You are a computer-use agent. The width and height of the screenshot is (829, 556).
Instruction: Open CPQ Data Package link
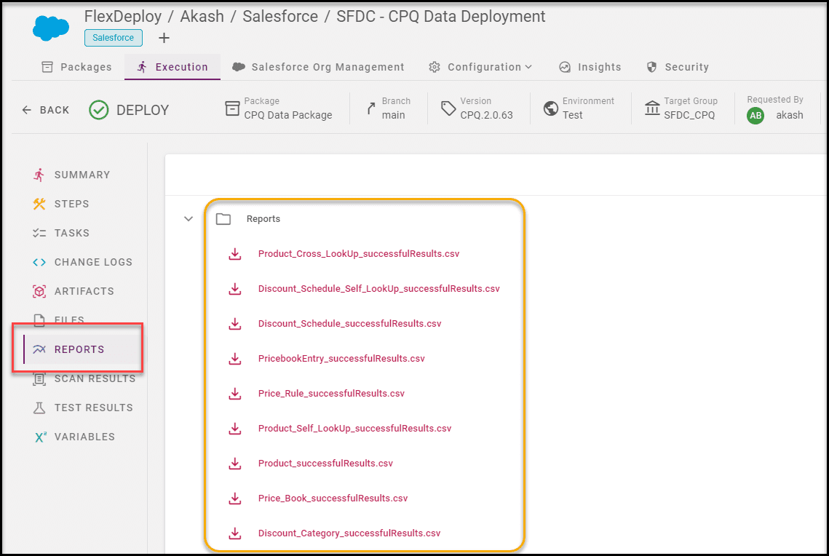(288, 115)
